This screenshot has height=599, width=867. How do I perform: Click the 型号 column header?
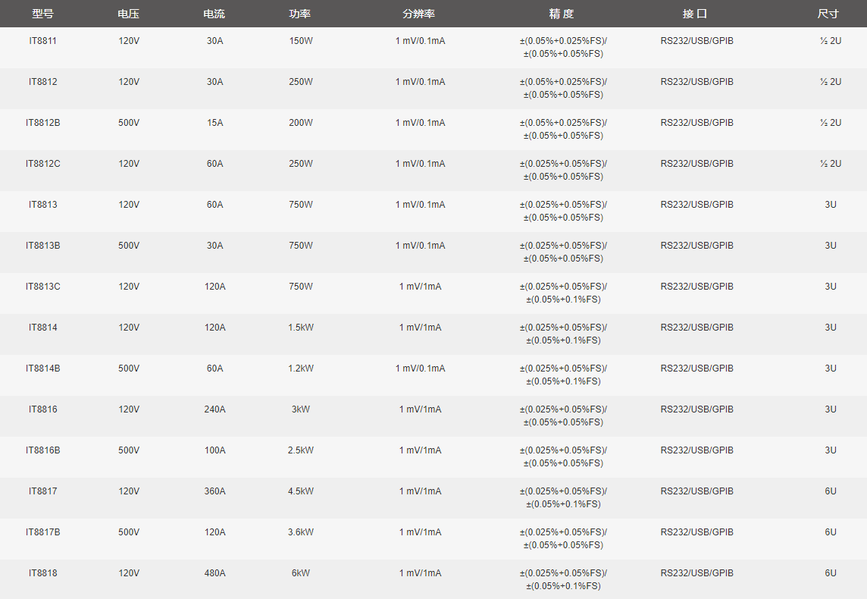pos(42,14)
